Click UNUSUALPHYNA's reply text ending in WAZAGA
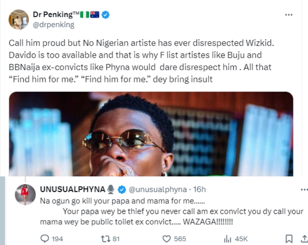 172,212
